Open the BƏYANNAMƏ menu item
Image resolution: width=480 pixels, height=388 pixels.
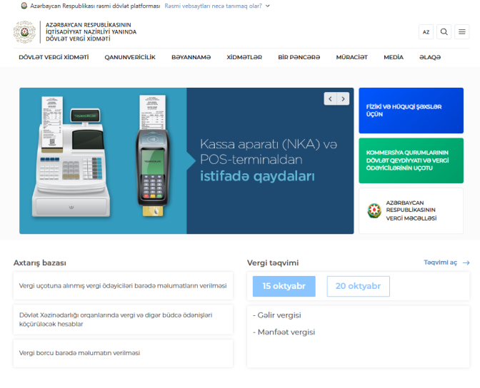pos(191,57)
